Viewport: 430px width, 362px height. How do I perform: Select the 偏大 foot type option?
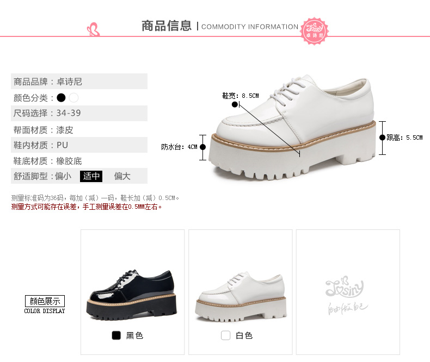pyautogui.click(x=122, y=176)
